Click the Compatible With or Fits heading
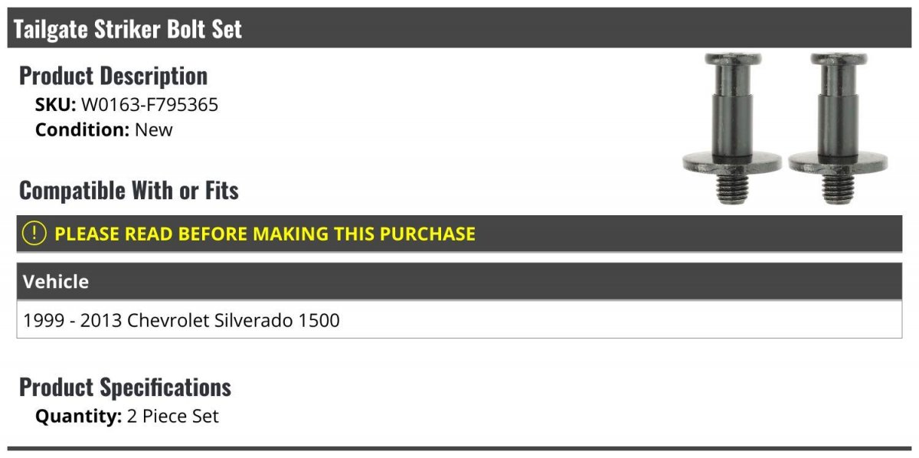919x458 pixels. [x=129, y=190]
